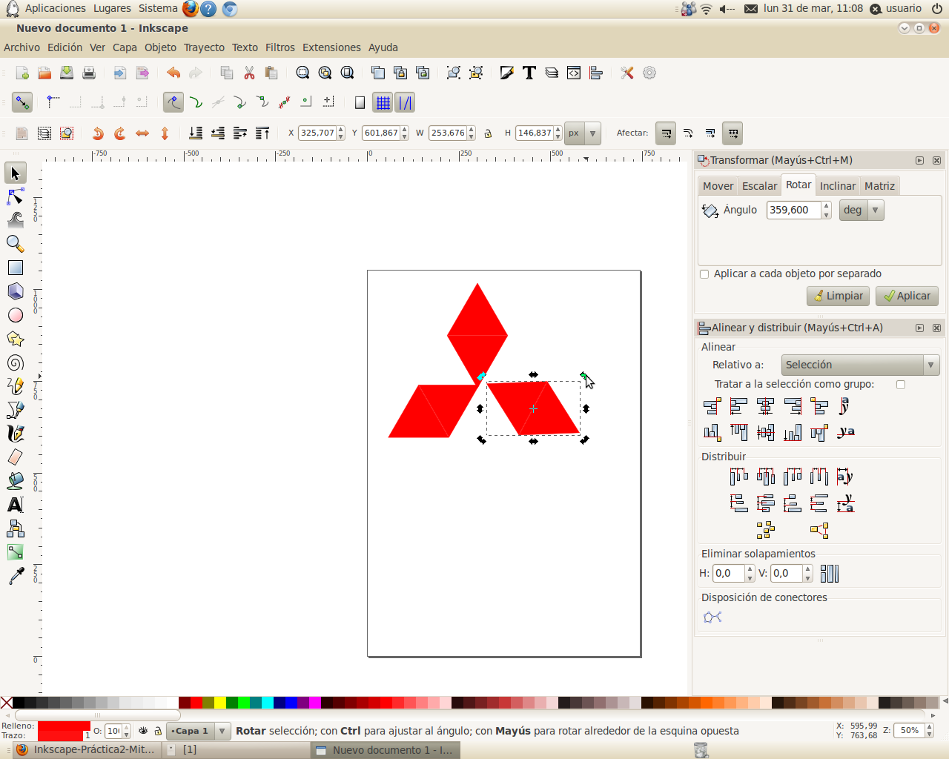Select the node editing tool
Image resolution: width=949 pixels, height=759 pixels.
[x=16, y=196]
